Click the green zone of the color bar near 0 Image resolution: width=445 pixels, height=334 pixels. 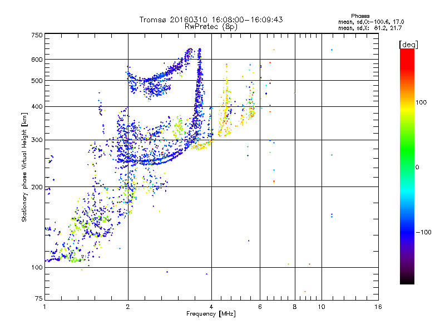[x=407, y=167]
